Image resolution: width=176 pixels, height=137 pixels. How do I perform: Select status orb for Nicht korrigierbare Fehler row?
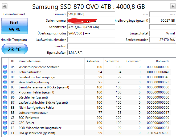pos(5,107)
